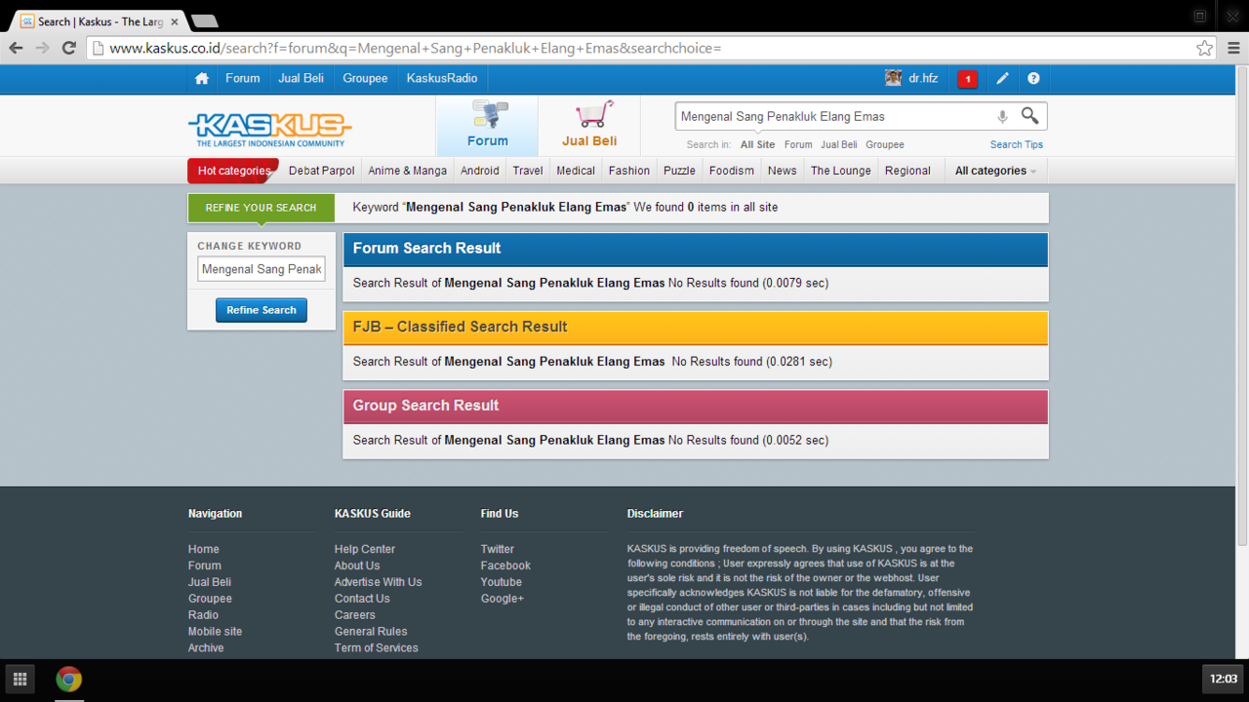This screenshot has height=702, width=1249.
Task: Open footer Twitter link
Action: 498,549
